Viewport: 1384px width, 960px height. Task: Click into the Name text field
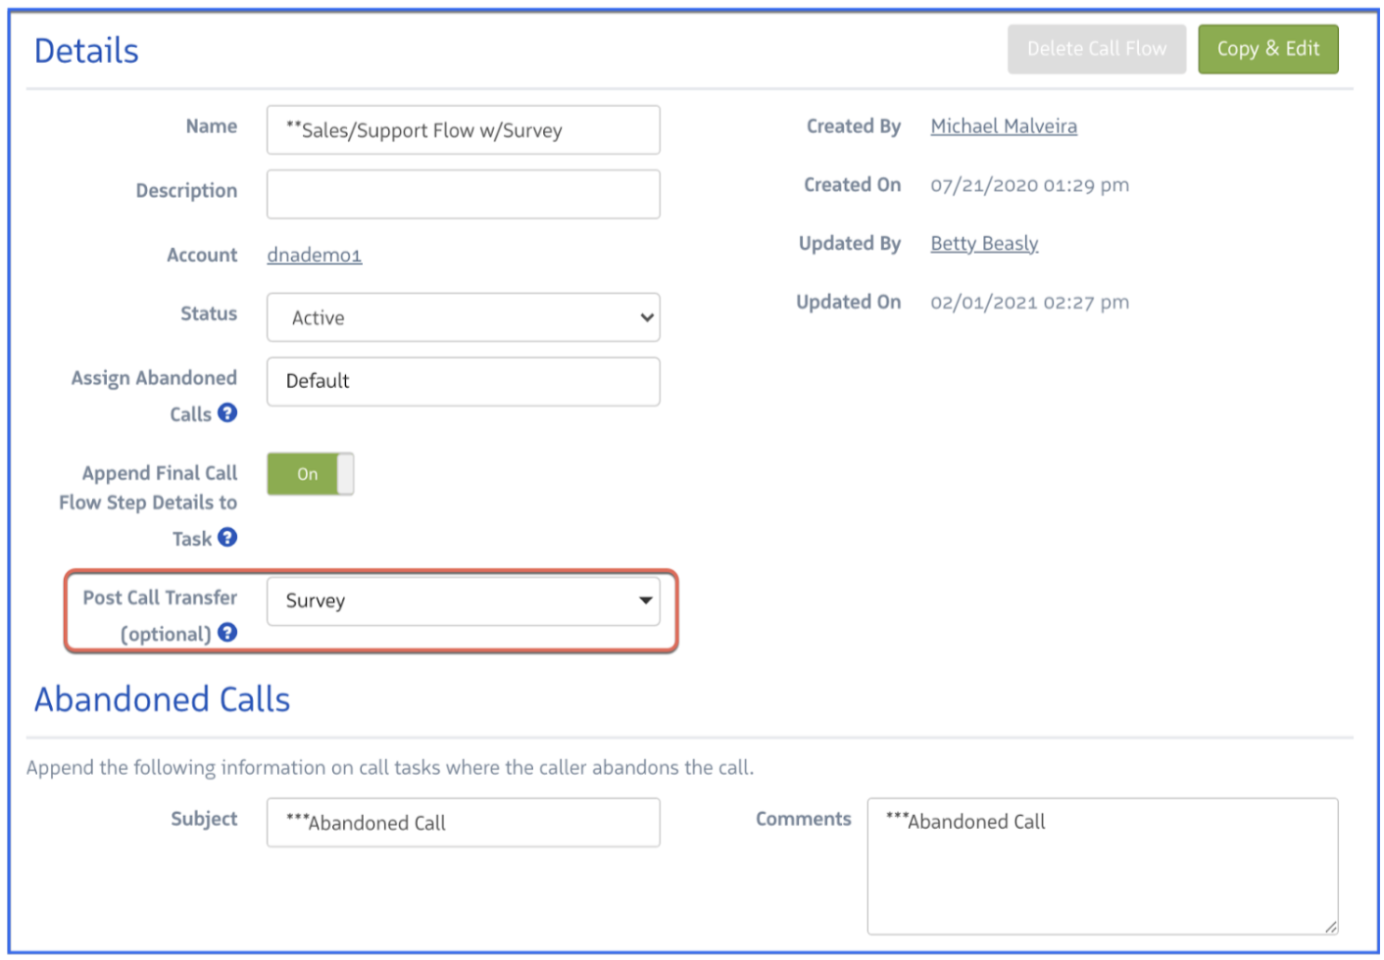[x=463, y=130]
